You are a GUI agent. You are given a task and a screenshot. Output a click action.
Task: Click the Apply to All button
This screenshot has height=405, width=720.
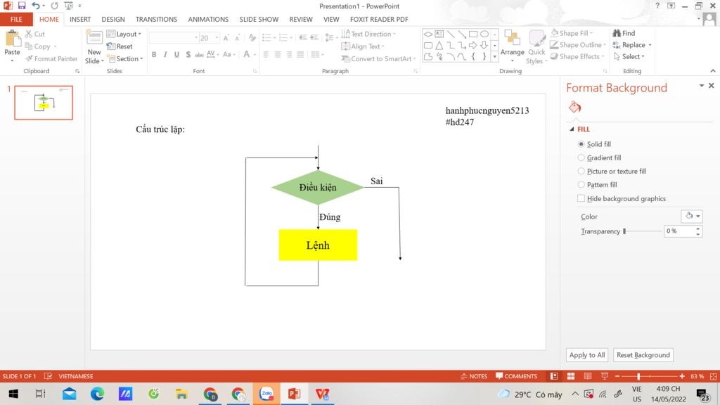pos(587,355)
